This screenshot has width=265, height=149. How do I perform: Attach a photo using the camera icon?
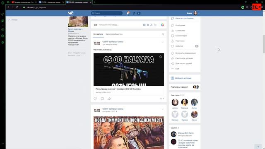click(144, 25)
